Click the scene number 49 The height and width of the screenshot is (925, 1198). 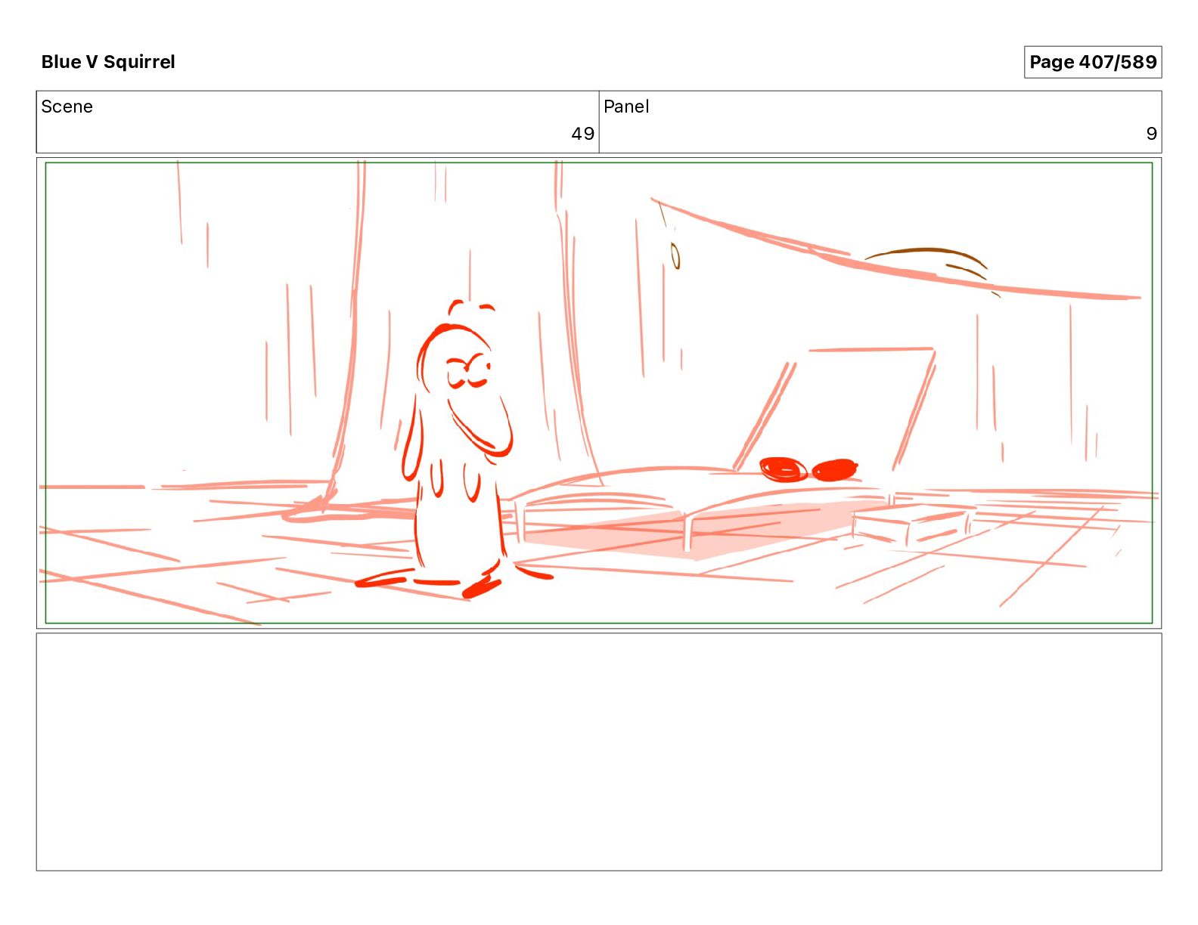point(582,134)
